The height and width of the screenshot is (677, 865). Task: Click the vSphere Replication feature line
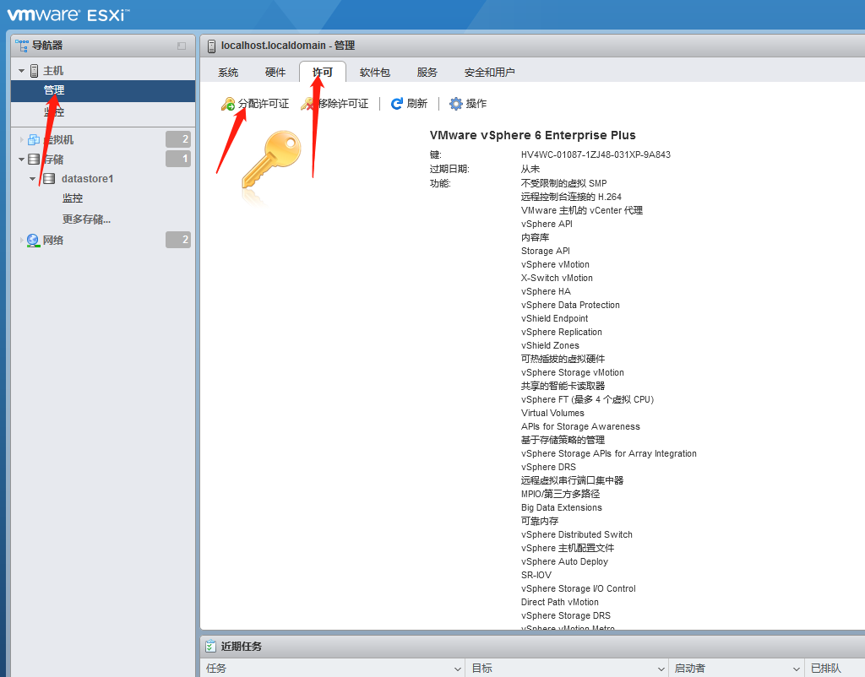click(x=561, y=332)
